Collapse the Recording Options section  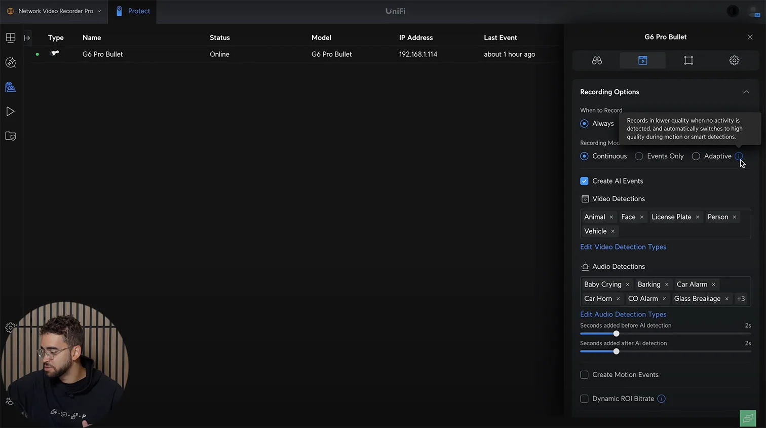tap(746, 92)
